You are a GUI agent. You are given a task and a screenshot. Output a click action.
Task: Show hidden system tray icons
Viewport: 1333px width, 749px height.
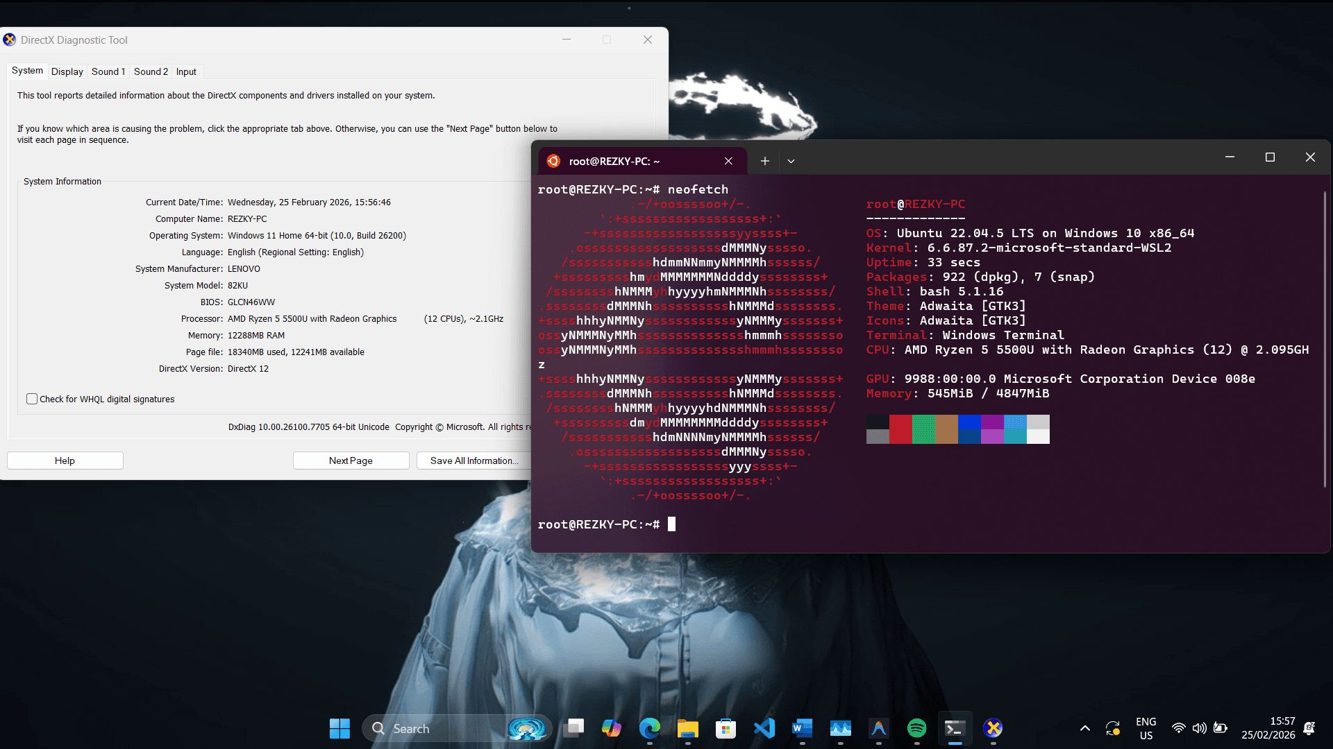pyautogui.click(x=1085, y=728)
